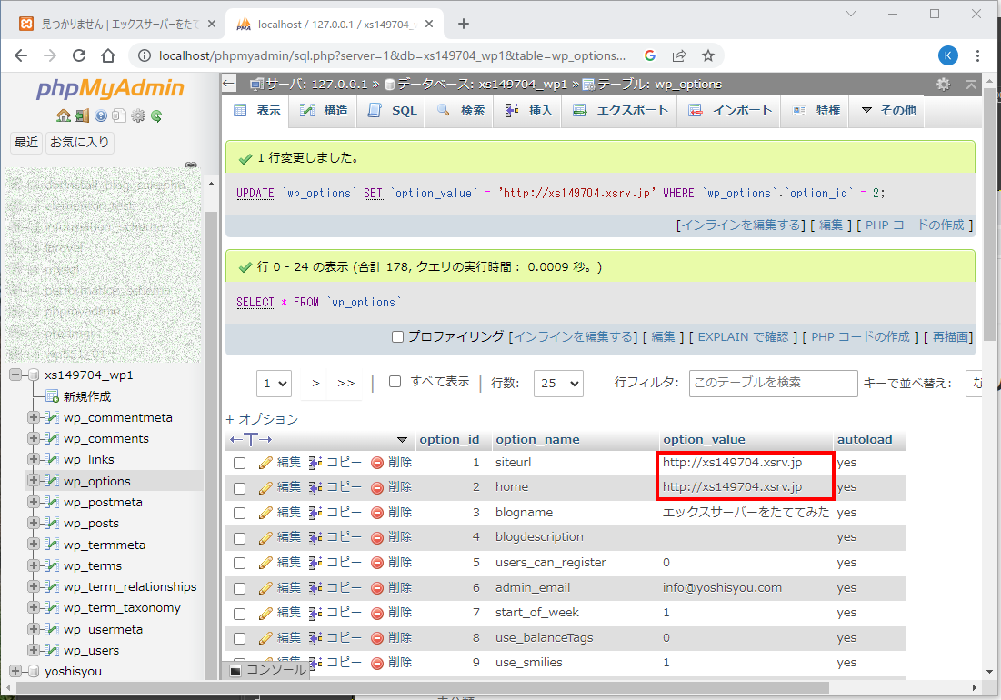Check the siteurl row checkbox
This screenshot has width=1001, height=700.
pyautogui.click(x=240, y=463)
